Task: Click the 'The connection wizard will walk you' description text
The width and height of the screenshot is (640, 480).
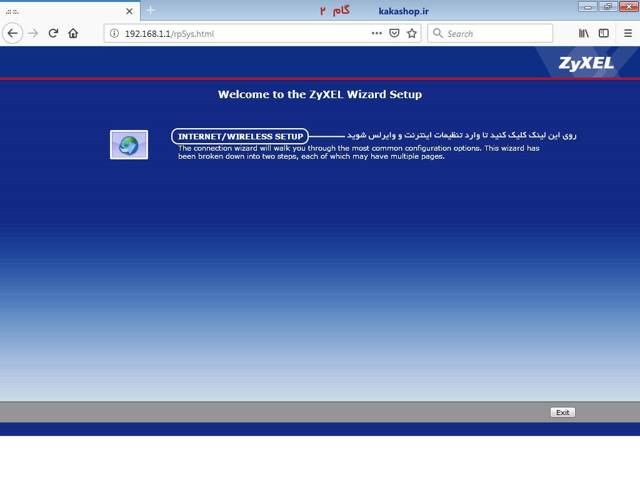Action: [359, 152]
